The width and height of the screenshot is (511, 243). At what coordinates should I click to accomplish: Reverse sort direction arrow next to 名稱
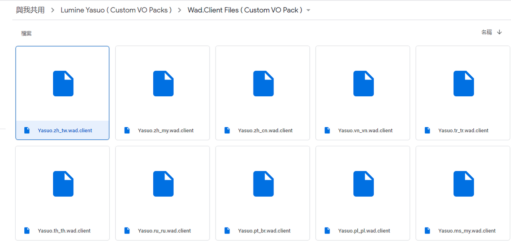499,32
